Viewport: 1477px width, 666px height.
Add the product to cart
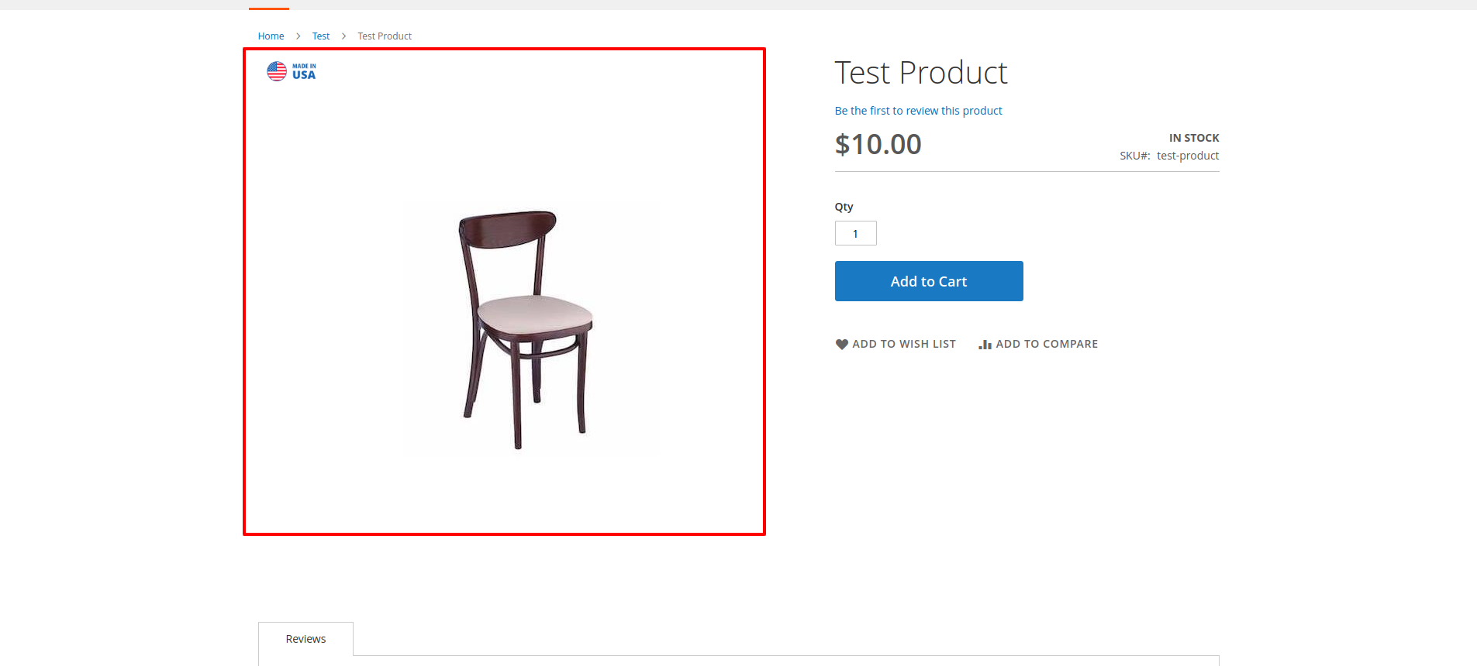929,281
